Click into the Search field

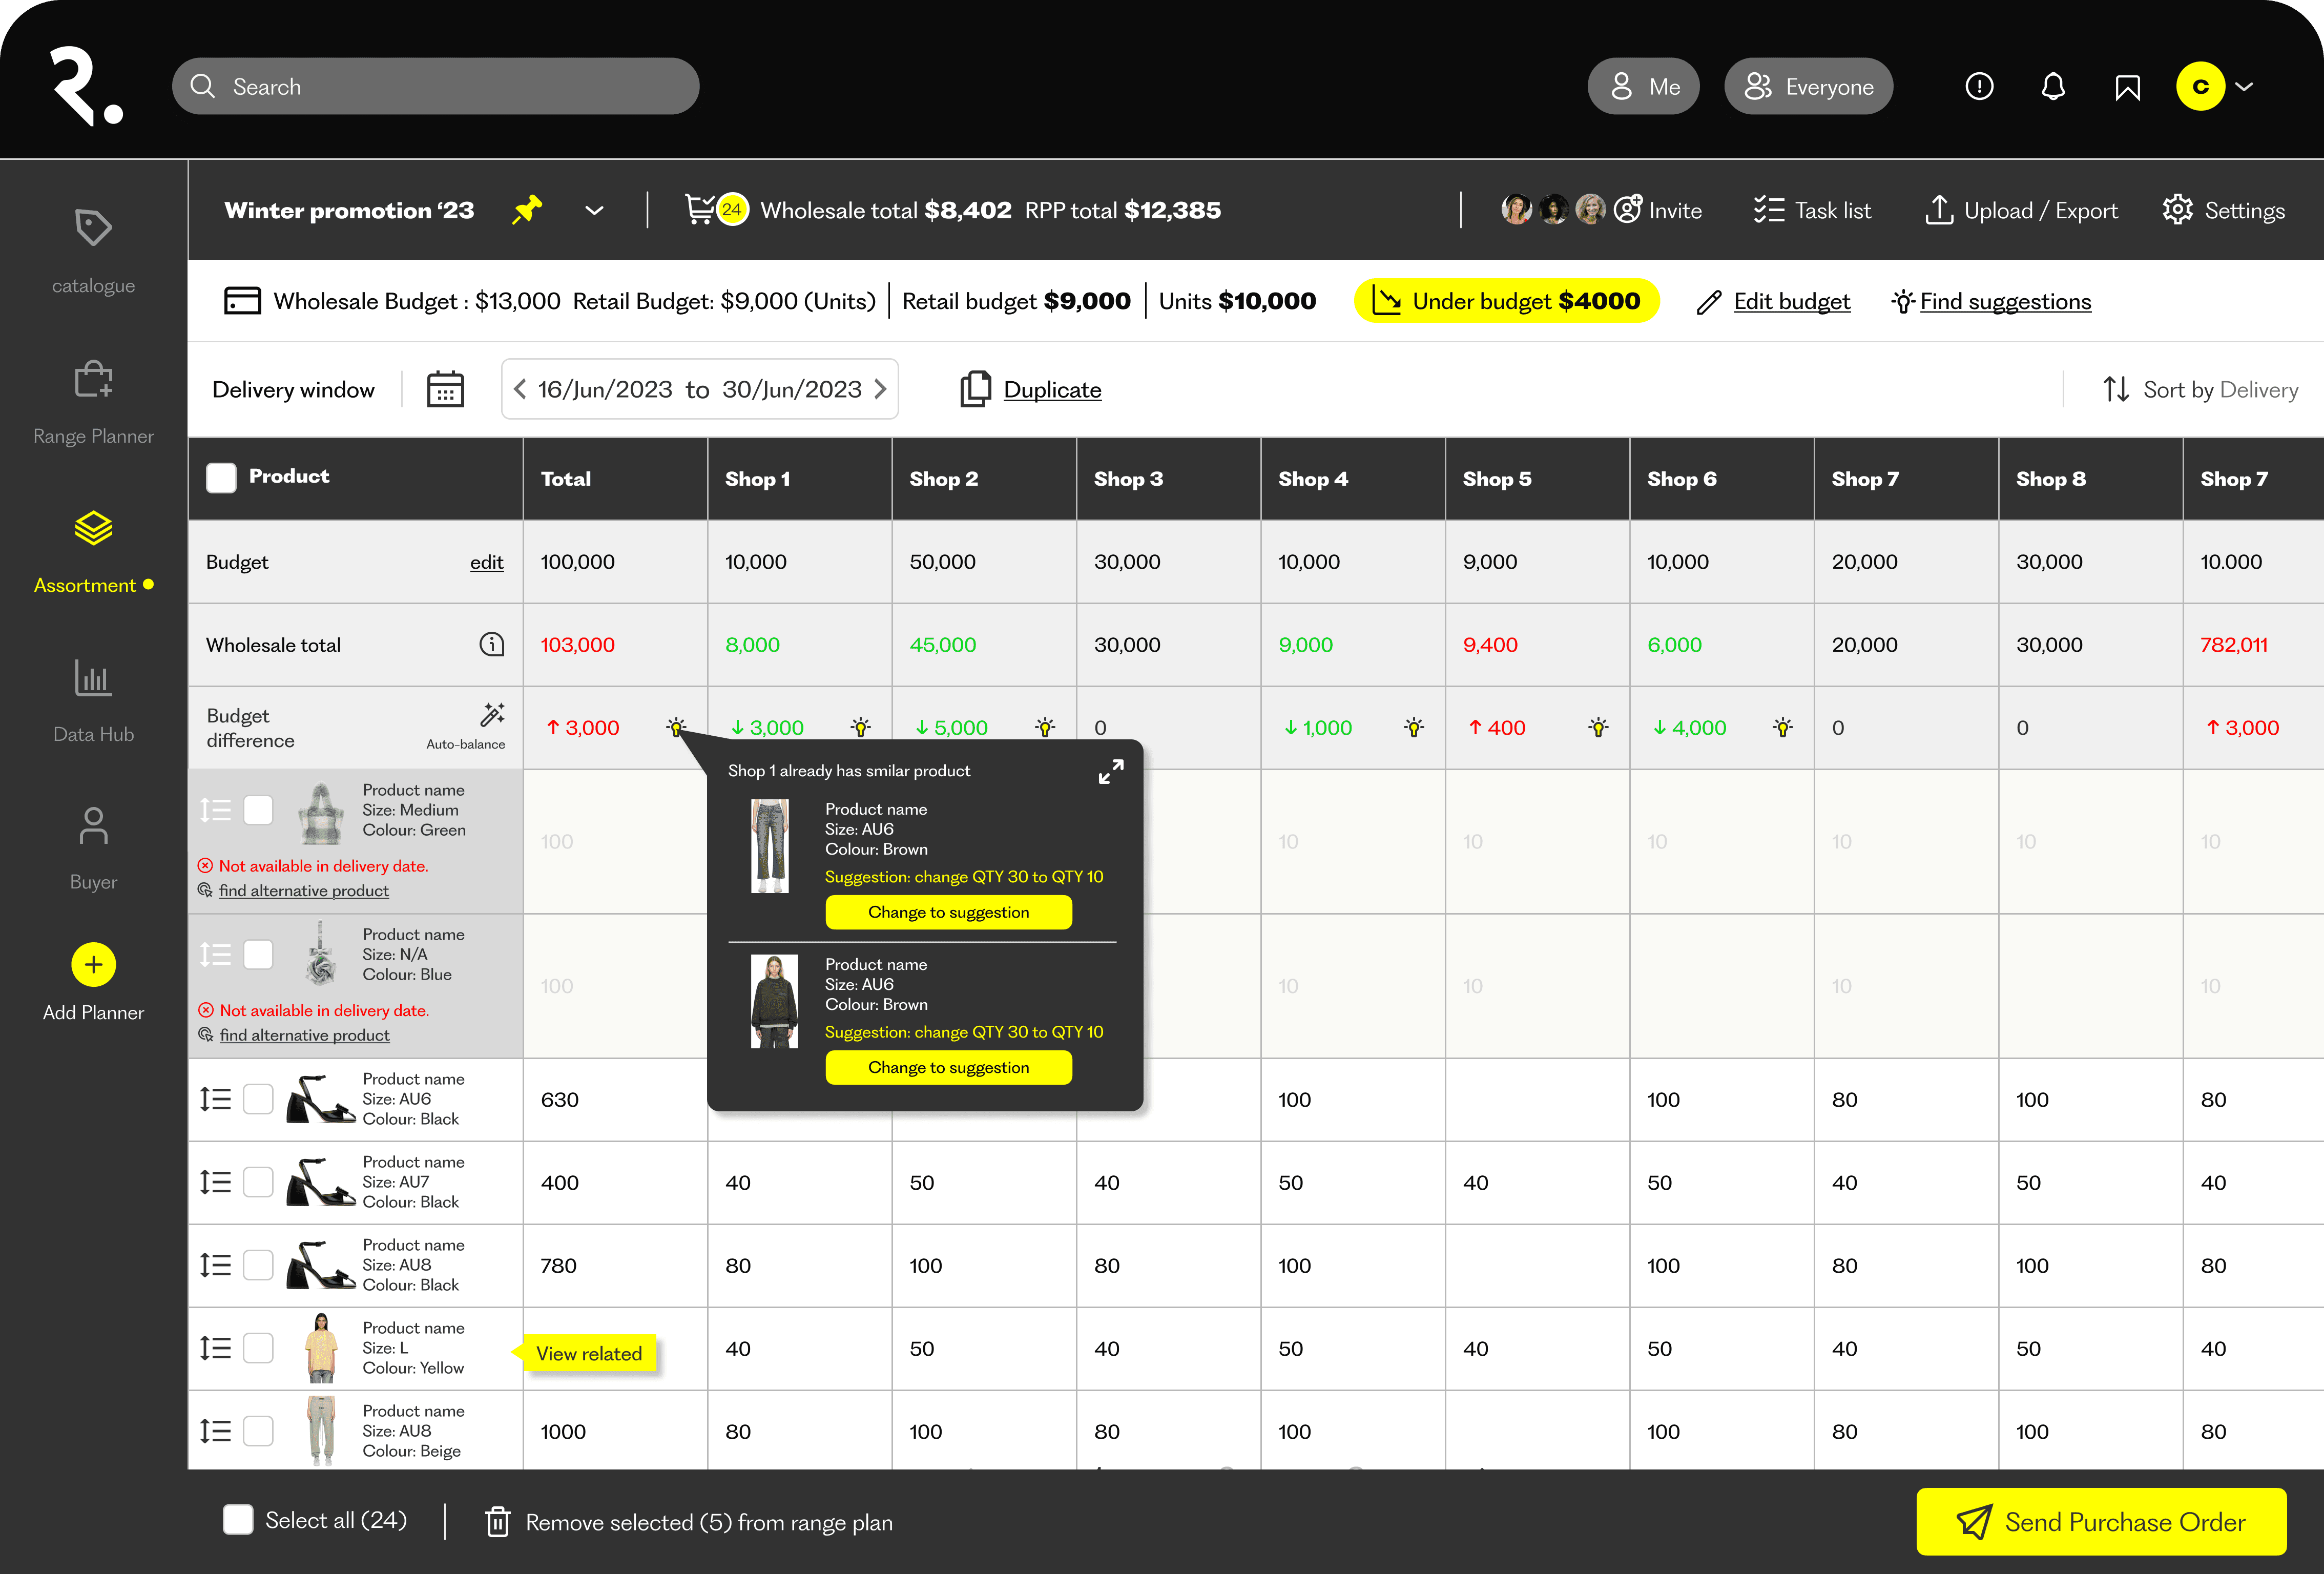click(436, 87)
